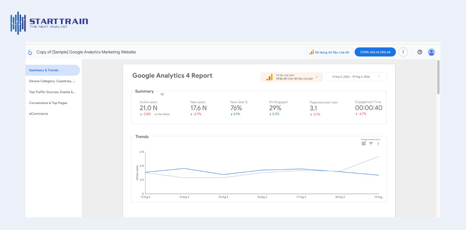Image resolution: width=466 pixels, height=230 pixels.
Task: Click the Summary filter icon
Action: (x=162, y=94)
